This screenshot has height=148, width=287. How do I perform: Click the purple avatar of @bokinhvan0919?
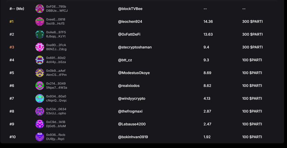click(39, 137)
